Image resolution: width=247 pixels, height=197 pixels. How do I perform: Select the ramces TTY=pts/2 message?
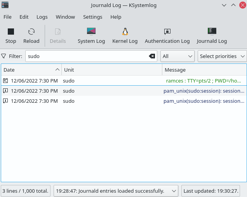(204, 81)
